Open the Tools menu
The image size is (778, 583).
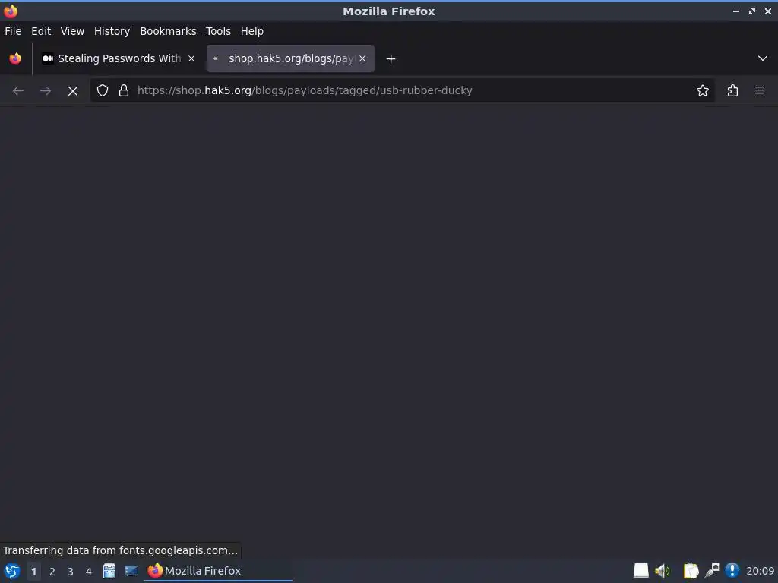pos(218,31)
